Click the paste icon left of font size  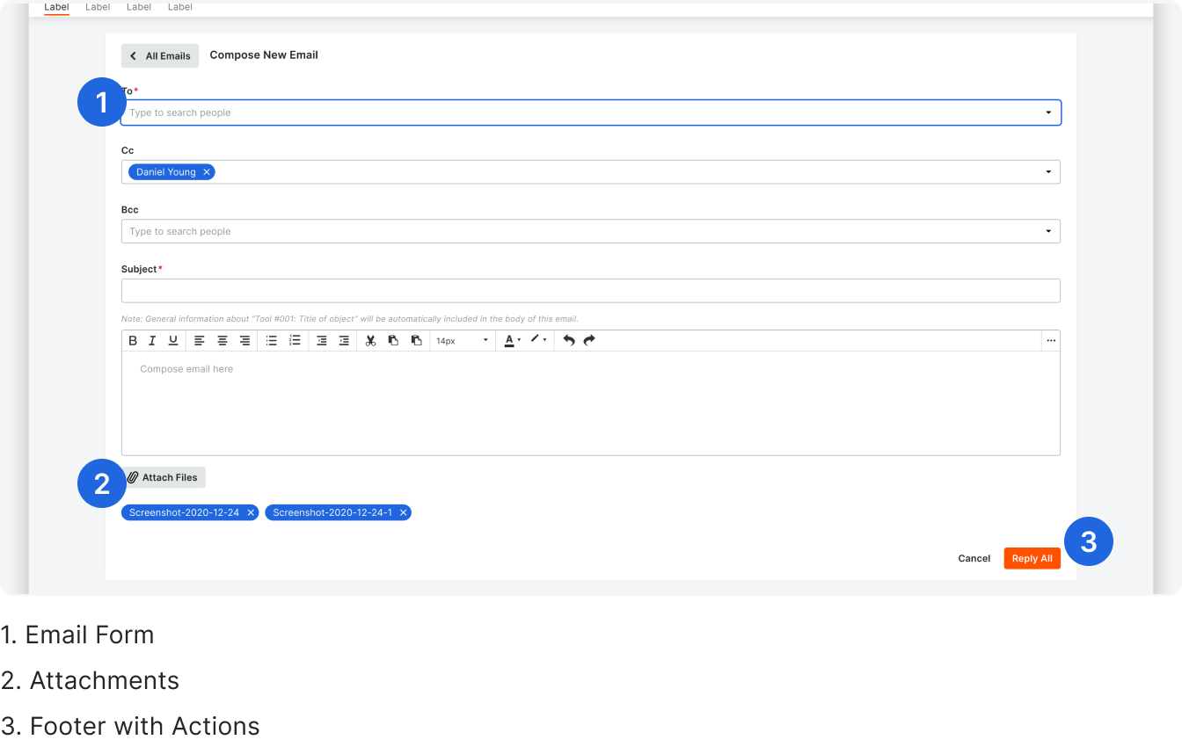click(416, 341)
